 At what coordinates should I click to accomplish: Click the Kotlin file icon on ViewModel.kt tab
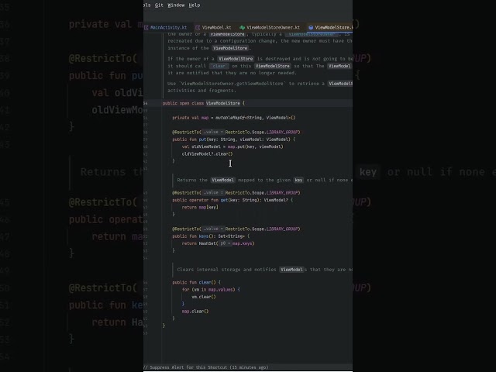(x=198, y=28)
